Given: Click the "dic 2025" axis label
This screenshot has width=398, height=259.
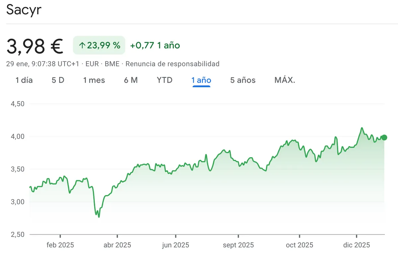Looking at the screenshot, I should [357, 245].
